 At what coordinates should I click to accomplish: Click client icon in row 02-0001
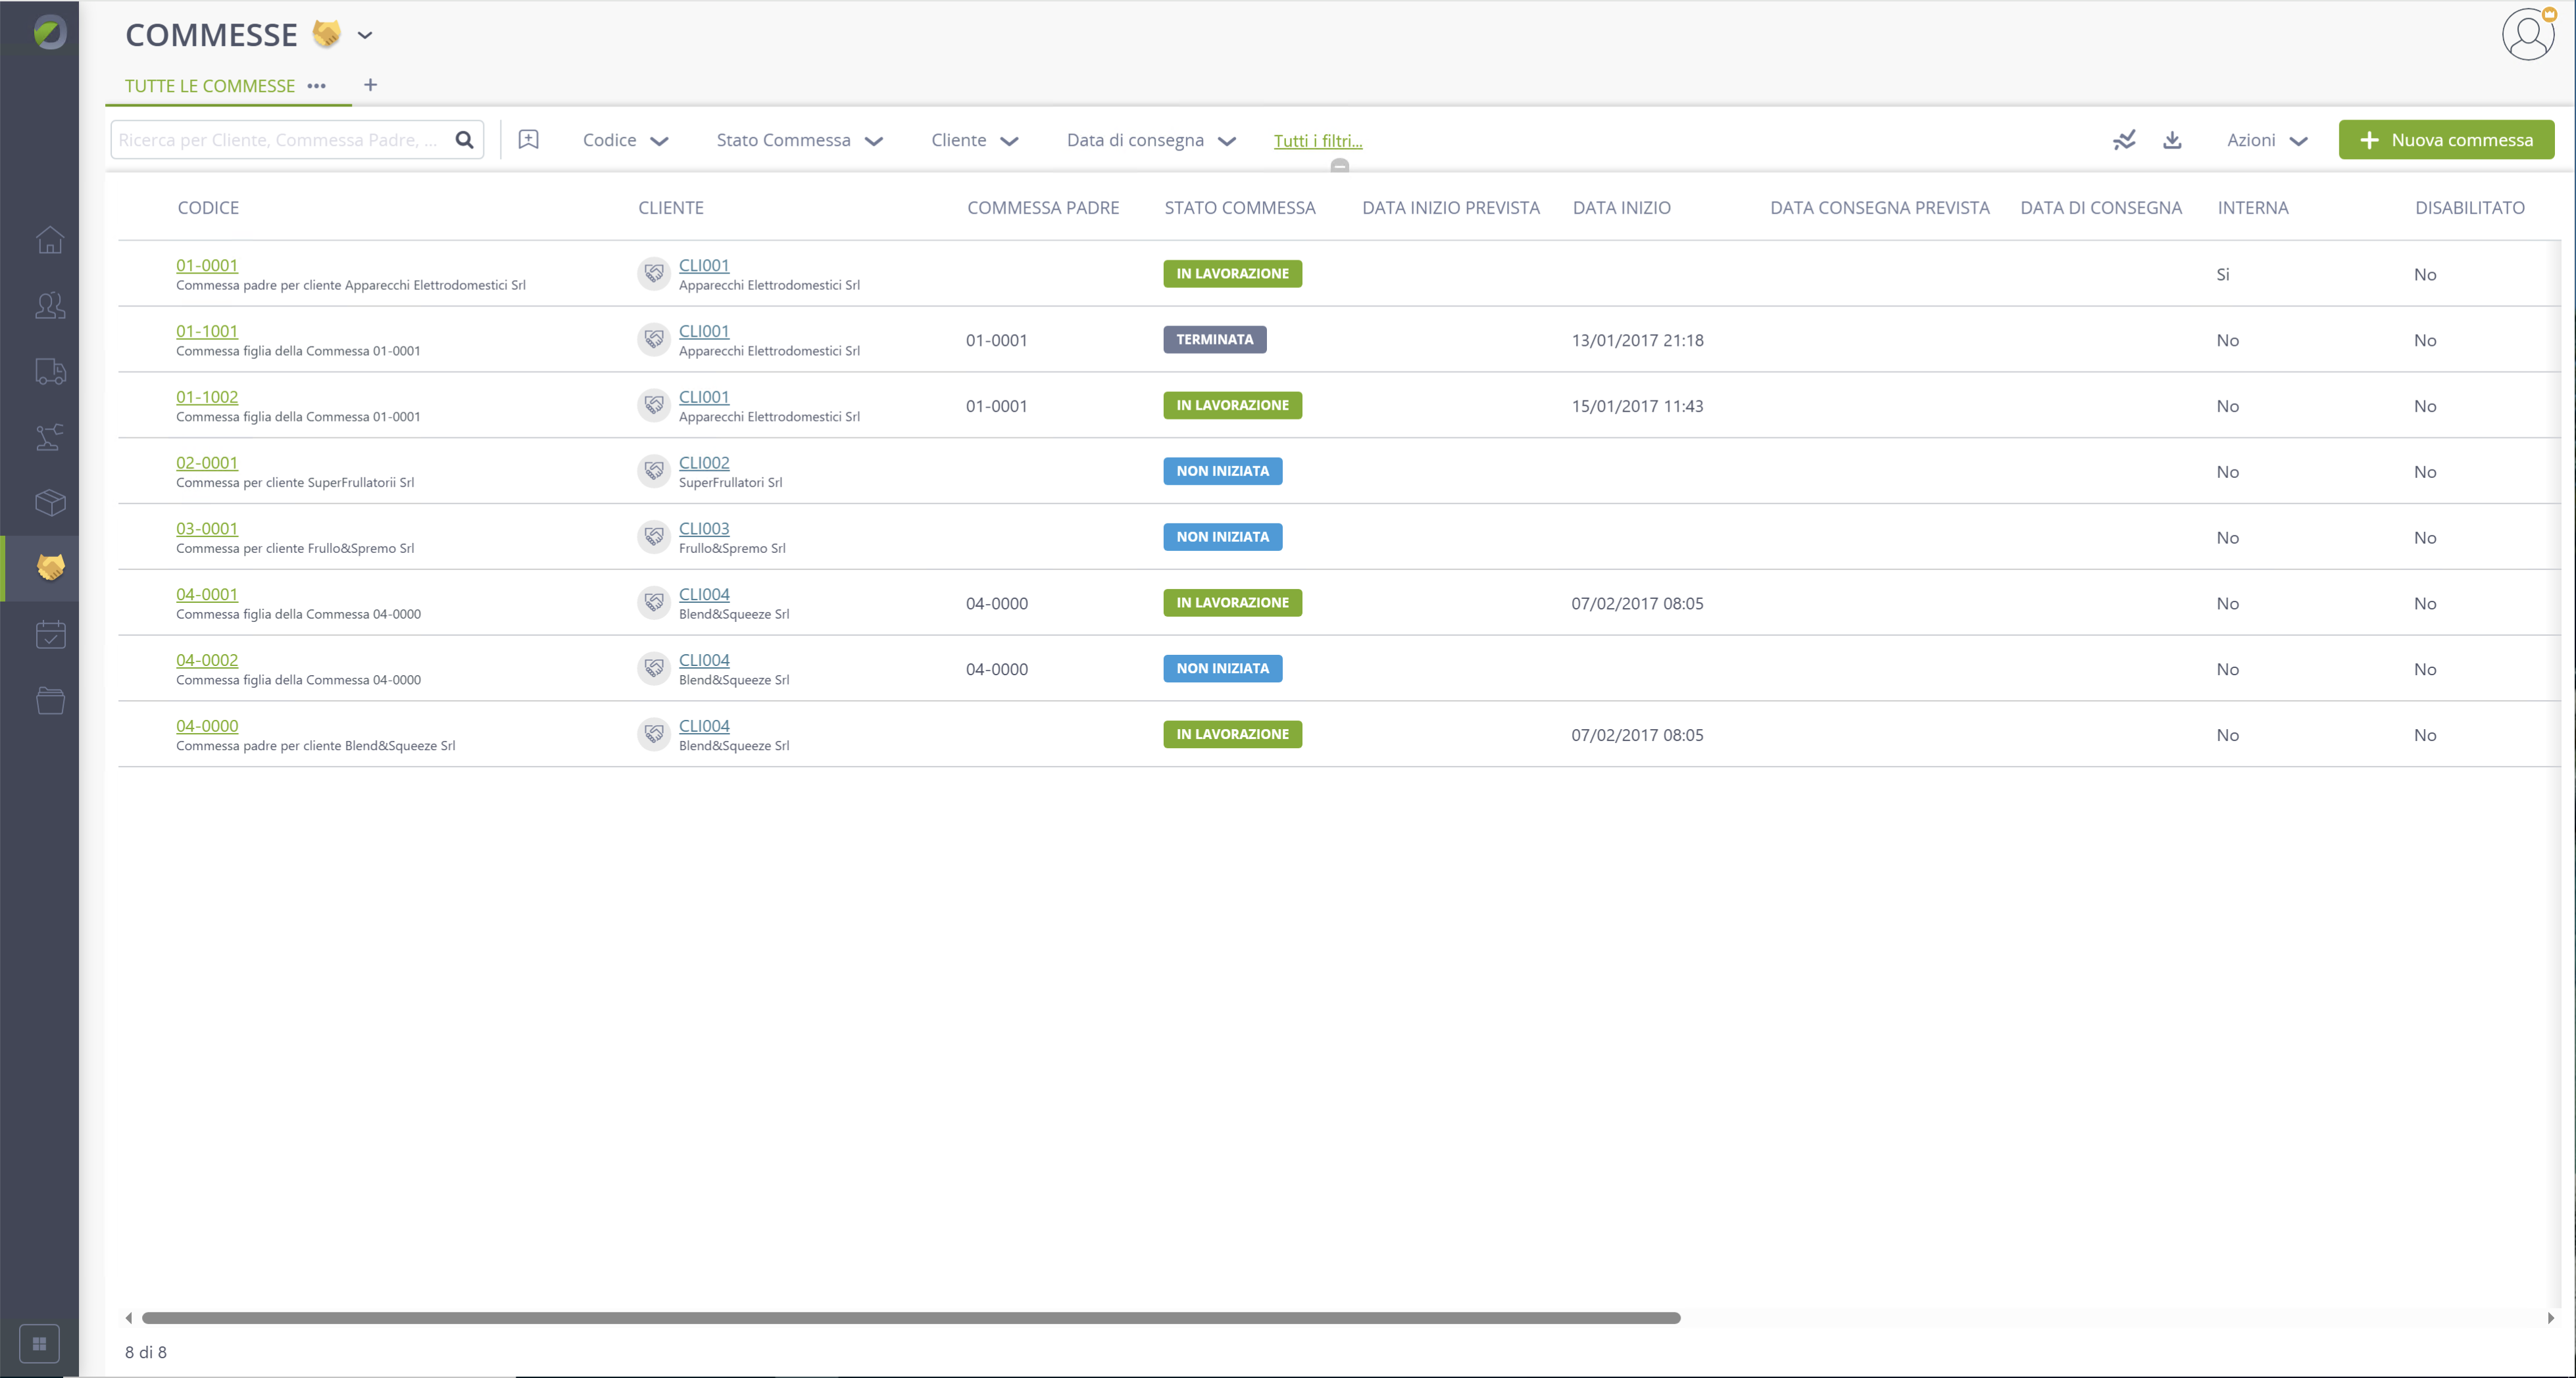[x=654, y=471]
